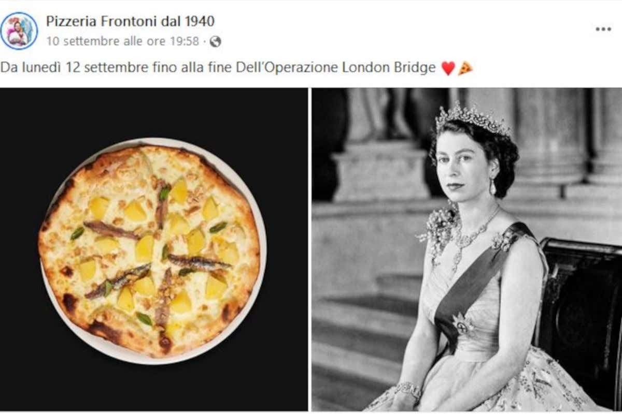
Task: Open the three-dots post options menu
Action: (603, 29)
